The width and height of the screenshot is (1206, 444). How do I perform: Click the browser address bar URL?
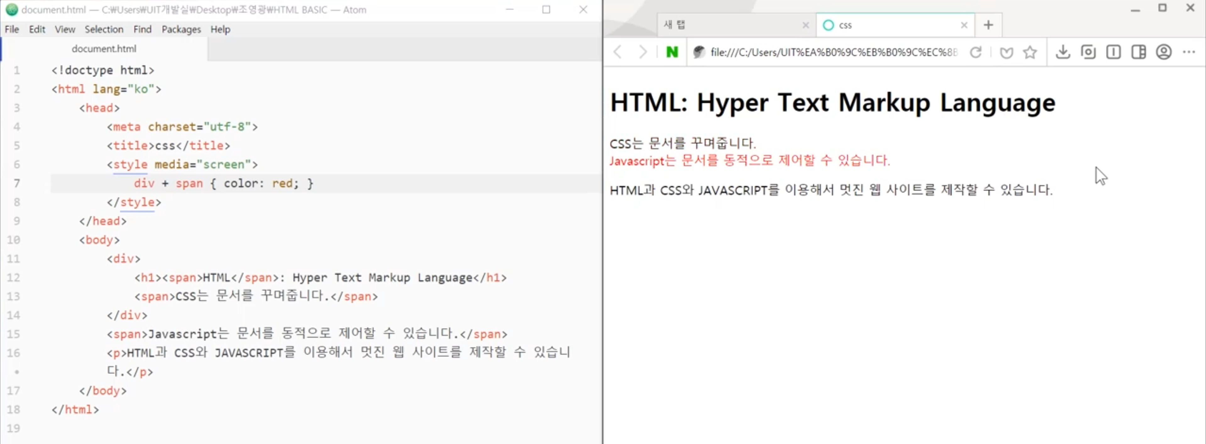tap(833, 52)
